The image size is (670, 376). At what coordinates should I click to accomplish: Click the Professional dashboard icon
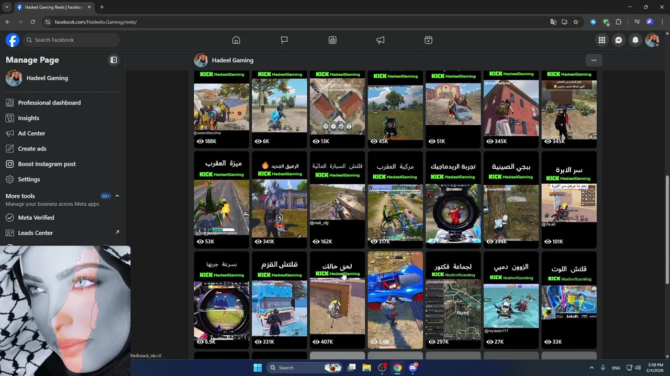(x=10, y=103)
